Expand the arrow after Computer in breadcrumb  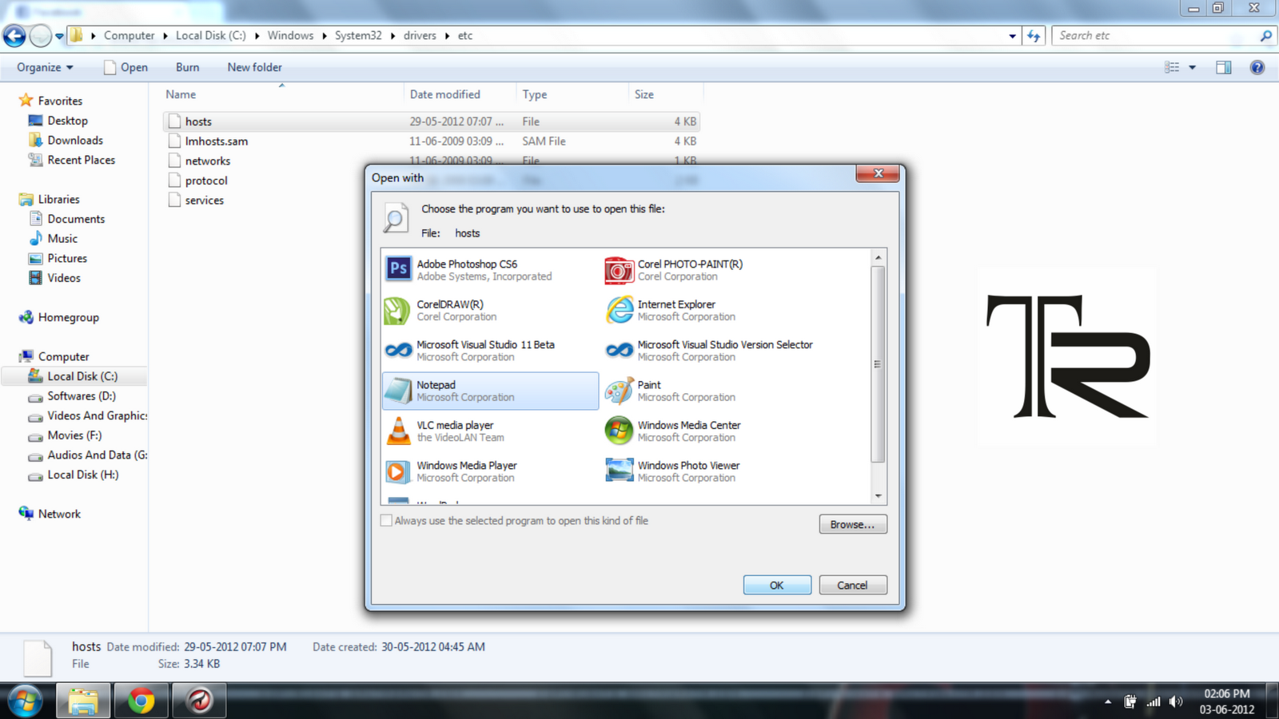click(165, 36)
